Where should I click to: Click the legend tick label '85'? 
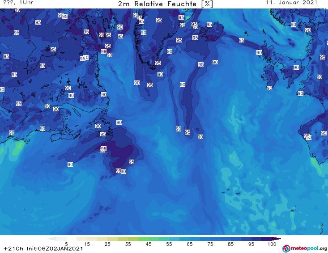click(x=230, y=244)
